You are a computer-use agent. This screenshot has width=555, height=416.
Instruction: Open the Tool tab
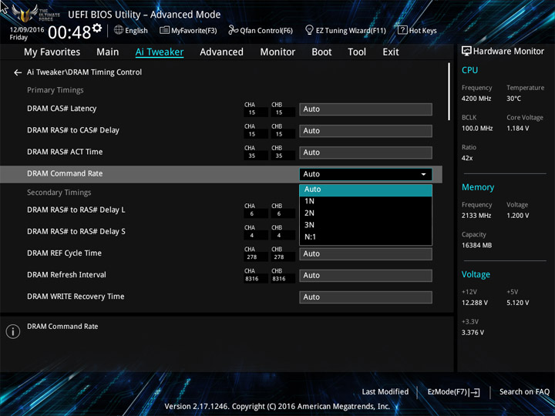tap(357, 52)
